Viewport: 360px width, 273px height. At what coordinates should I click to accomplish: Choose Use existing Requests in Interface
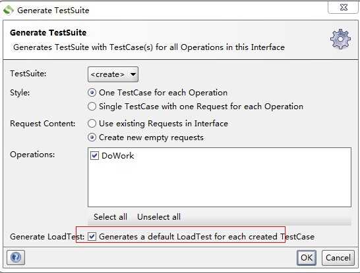(x=92, y=124)
